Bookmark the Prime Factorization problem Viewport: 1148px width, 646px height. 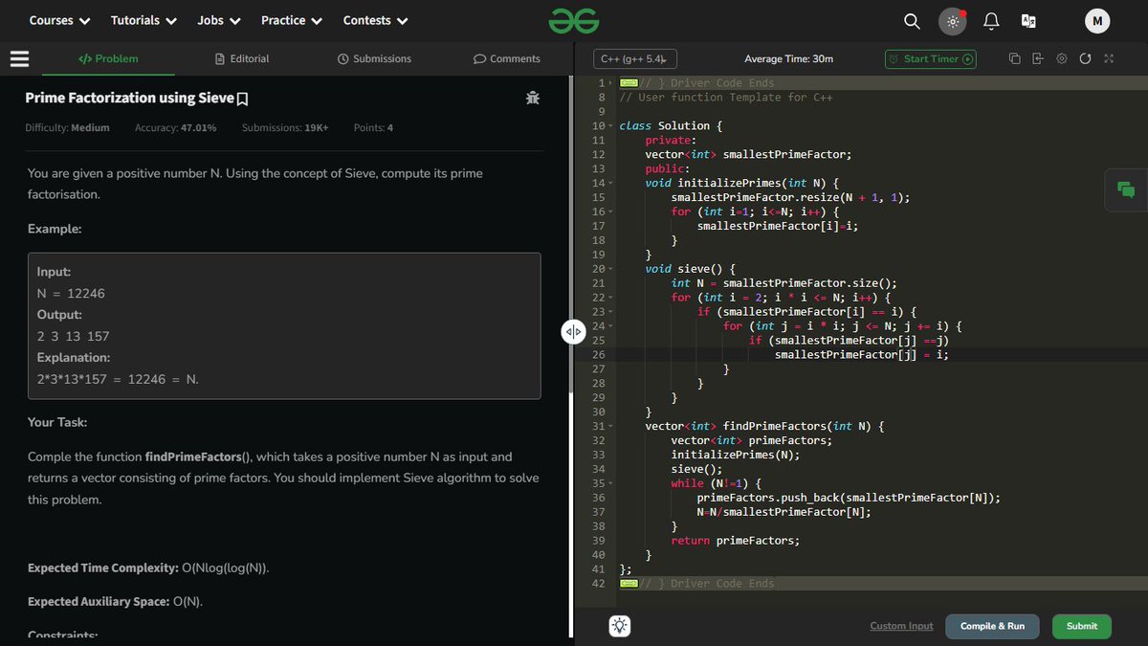click(242, 99)
